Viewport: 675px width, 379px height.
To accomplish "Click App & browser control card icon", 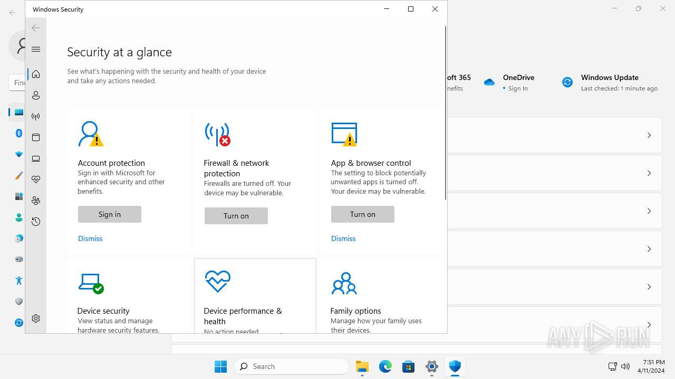I will pyautogui.click(x=344, y=134).
